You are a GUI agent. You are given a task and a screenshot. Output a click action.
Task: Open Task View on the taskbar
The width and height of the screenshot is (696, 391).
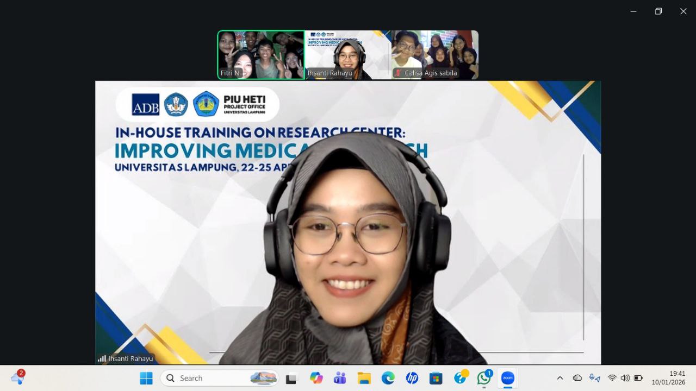click(291, 378)
